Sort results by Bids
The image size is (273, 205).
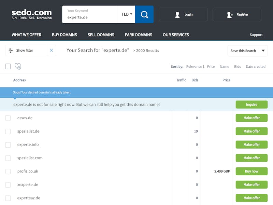[238, 67]
